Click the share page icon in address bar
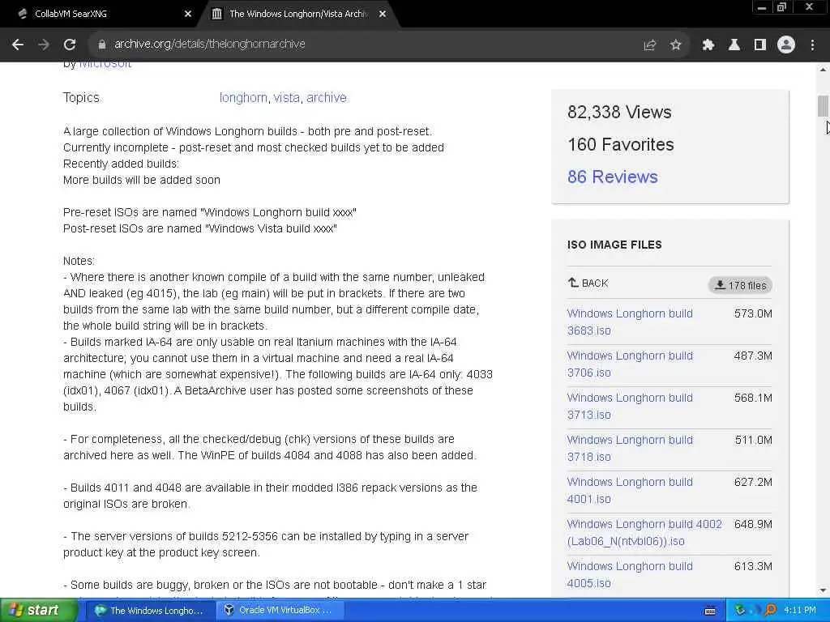Screen dimensions: 830x622 650,45
